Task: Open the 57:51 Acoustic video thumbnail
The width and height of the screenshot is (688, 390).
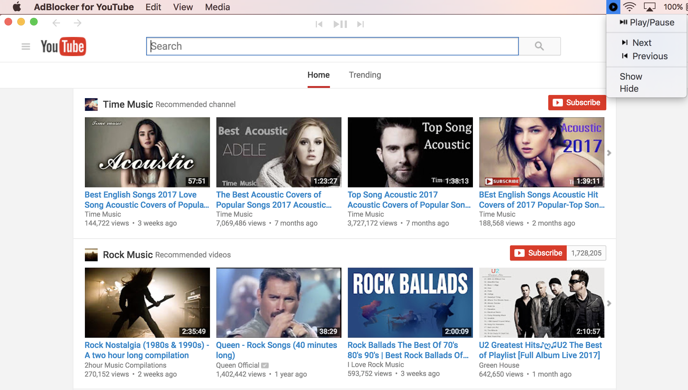Action: click(147, 152)
